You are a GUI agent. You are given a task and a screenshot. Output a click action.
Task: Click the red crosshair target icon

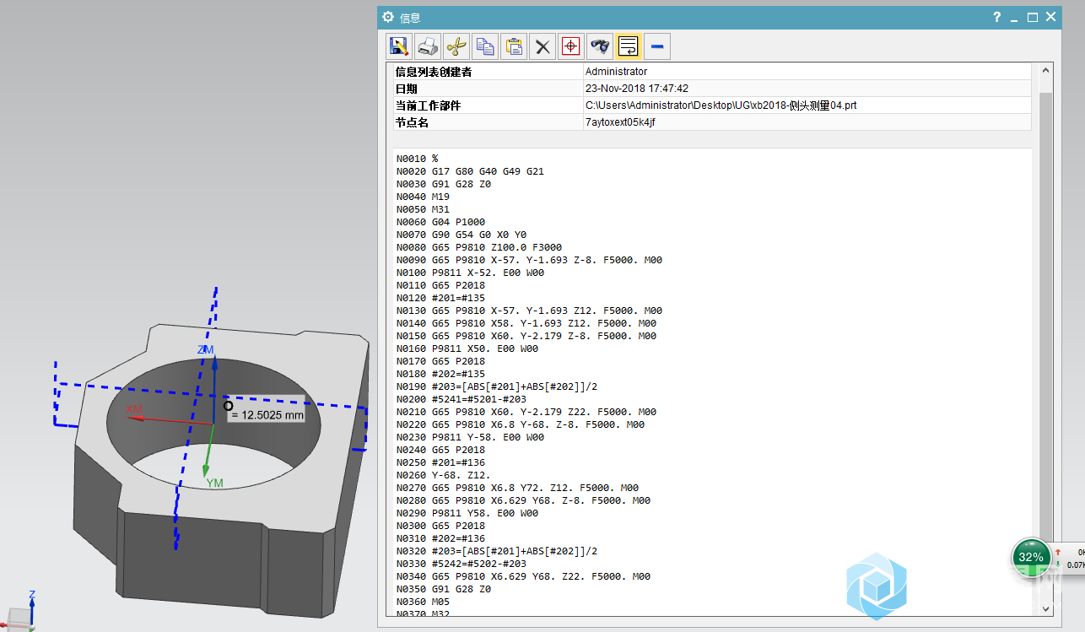[571, 46]
